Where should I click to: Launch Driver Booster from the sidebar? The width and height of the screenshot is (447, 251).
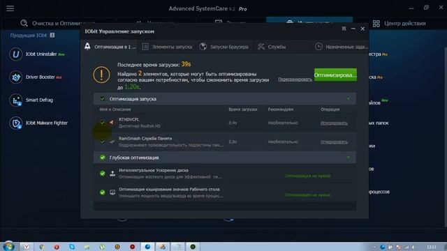36,77
